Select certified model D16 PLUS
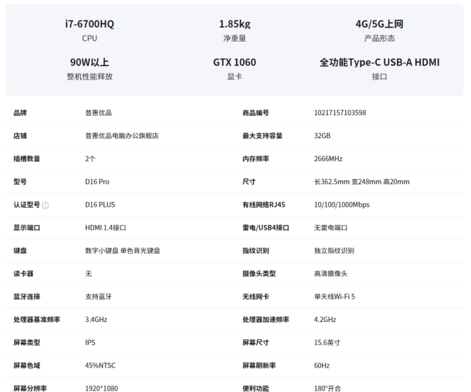This screenshot has width=471, height=392. click(100, 205)
